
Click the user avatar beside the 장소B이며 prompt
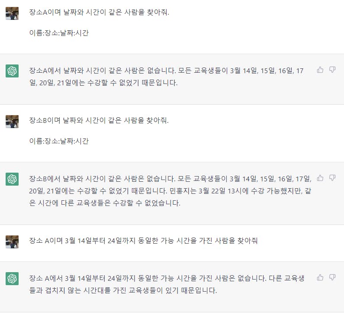click(x=12, y=122)
